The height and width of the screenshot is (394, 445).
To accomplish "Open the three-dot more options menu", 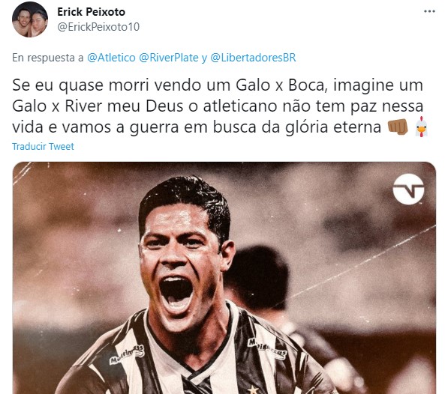I will click(429, 12).
